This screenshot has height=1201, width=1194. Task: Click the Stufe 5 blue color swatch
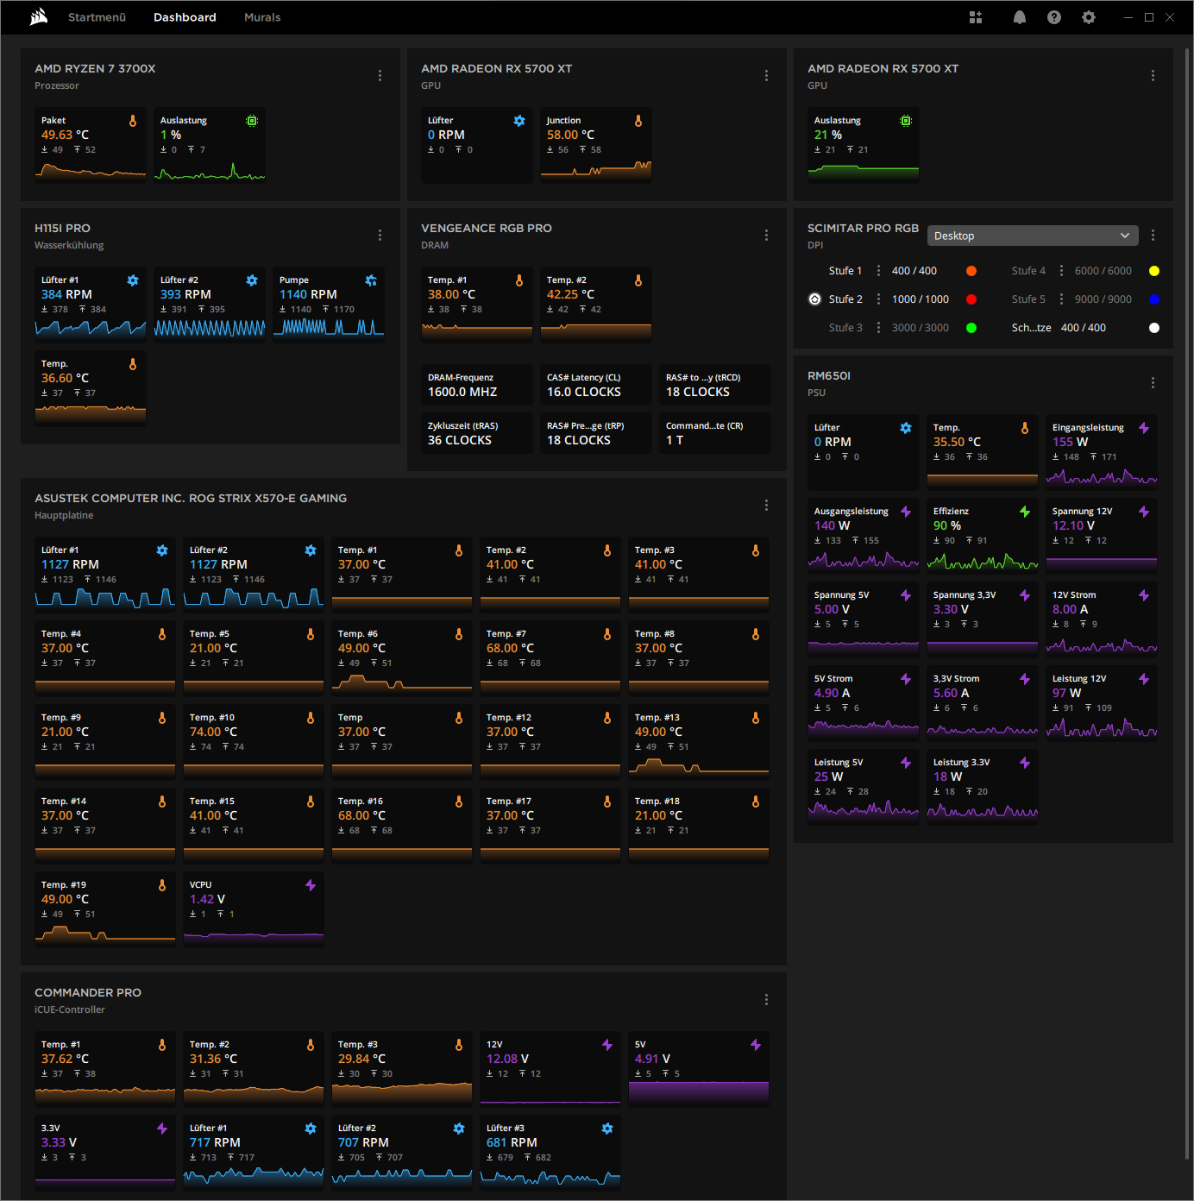pyautogui.click(x=1154, y=299)
